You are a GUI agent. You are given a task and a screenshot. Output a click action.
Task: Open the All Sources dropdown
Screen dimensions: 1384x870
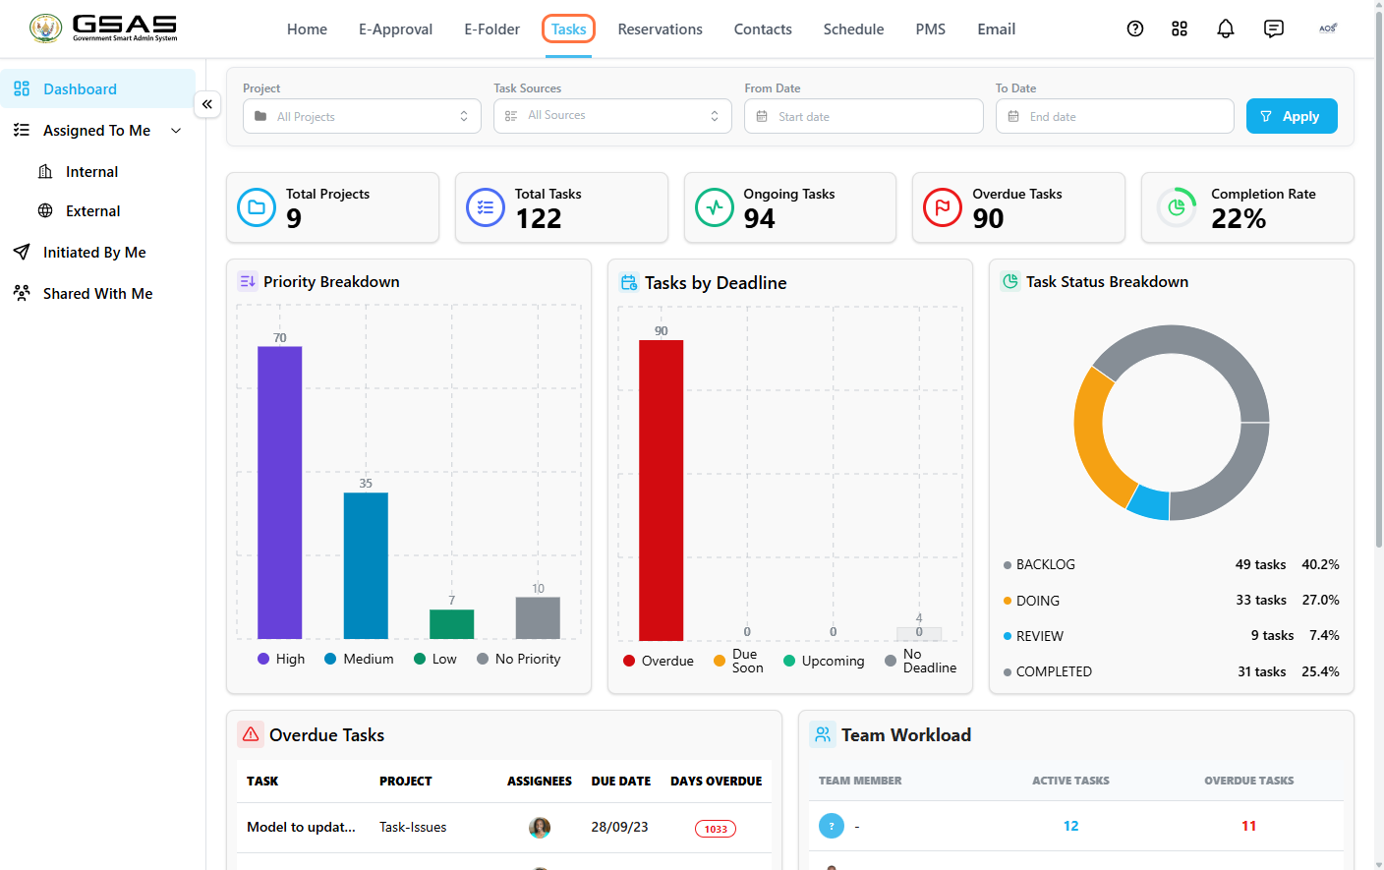612,116
